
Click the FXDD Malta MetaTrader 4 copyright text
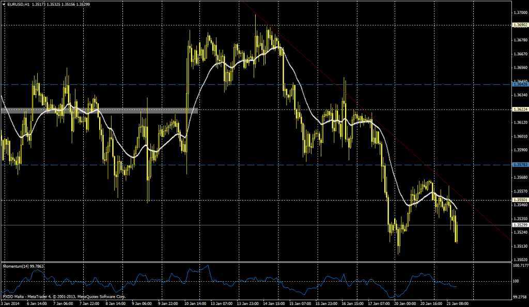[65, 297]
